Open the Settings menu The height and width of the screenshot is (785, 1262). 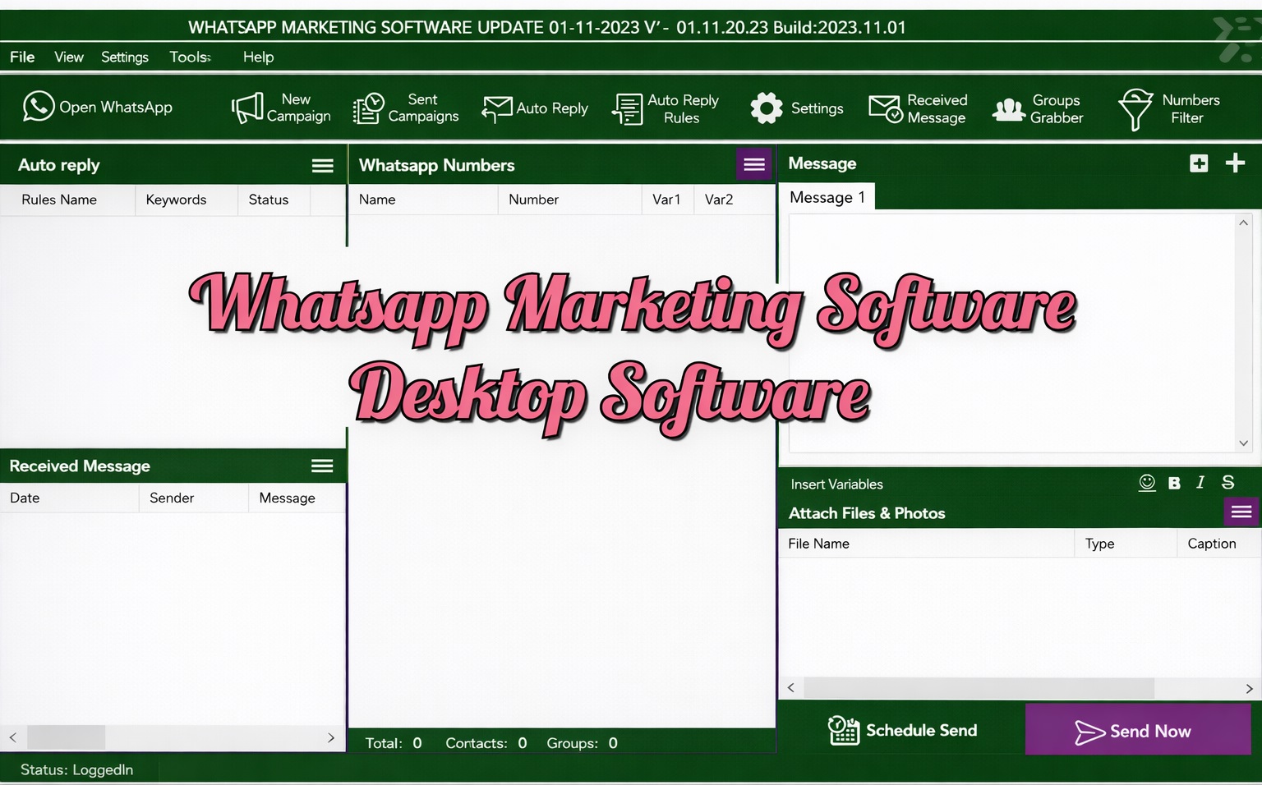(125, 57)
